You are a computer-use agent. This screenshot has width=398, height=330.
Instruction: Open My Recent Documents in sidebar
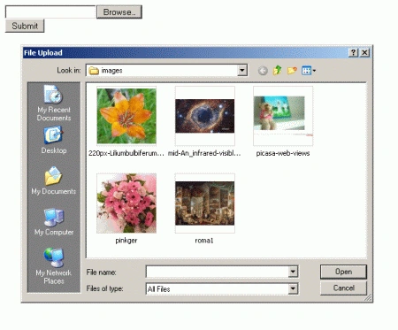54,104
